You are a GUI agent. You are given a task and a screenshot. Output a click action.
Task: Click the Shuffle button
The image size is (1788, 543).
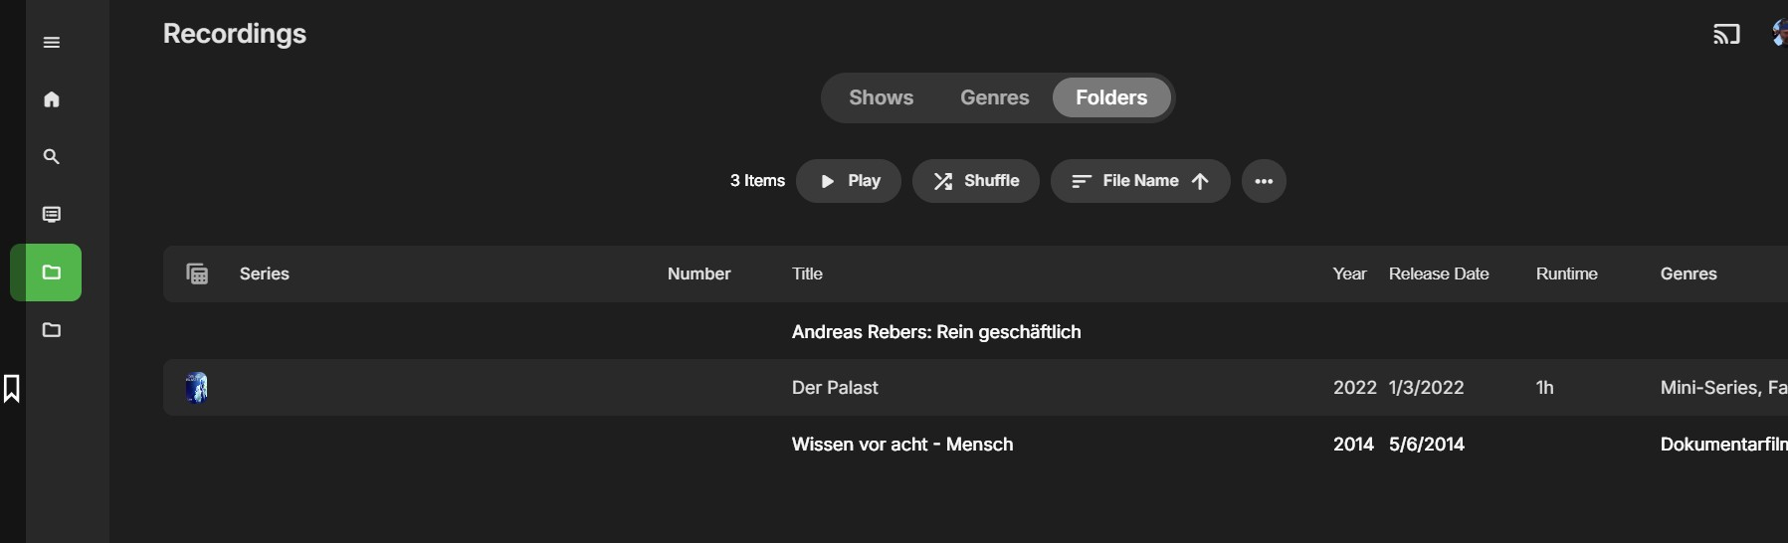[975, 181]
